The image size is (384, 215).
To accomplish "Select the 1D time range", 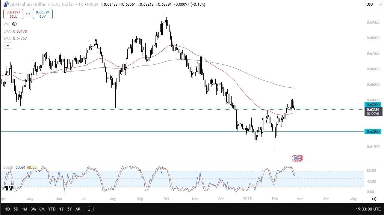I will pyautogui.click(x=7, y=209).
